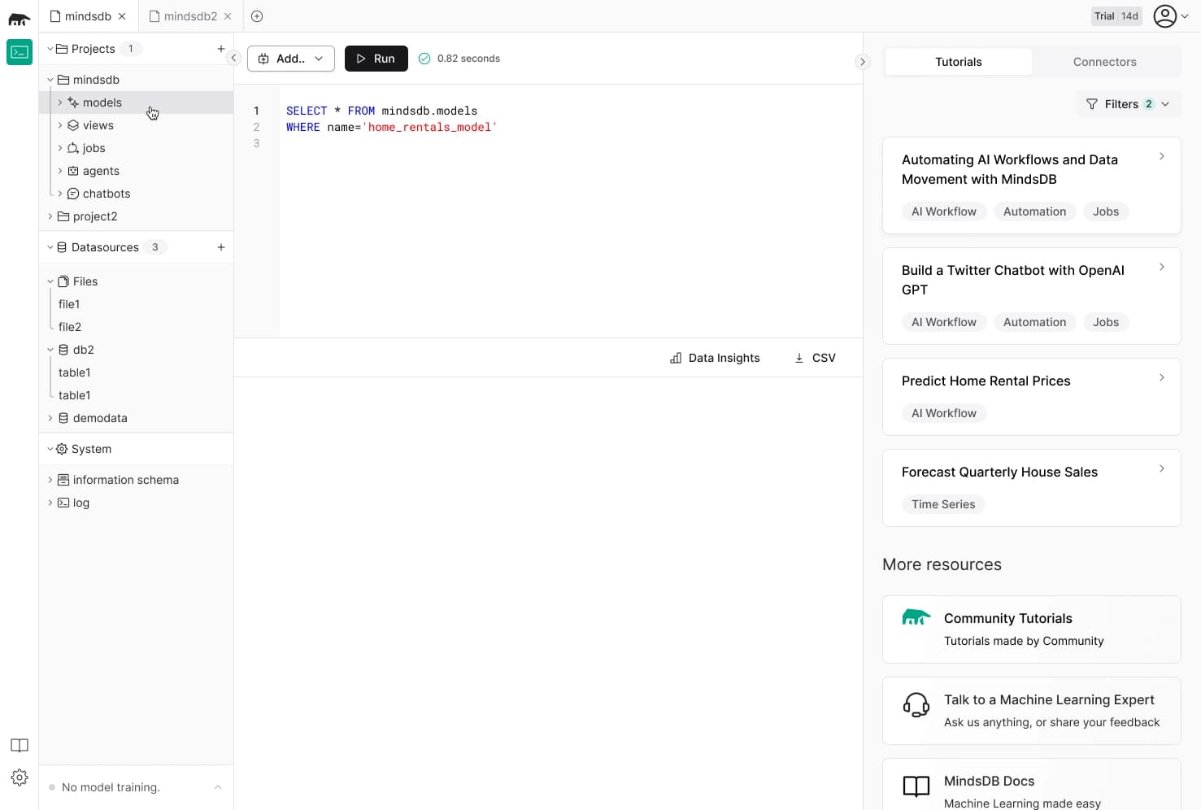Collapse the Projects section
The height and width of the screenshot is (810, 1201).
tap(50, 49)
